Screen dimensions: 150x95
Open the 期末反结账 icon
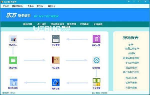click(x=13, y=82)
